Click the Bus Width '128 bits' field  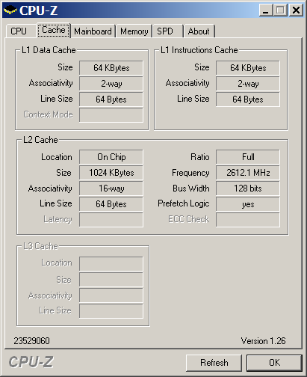coord(248,188)
